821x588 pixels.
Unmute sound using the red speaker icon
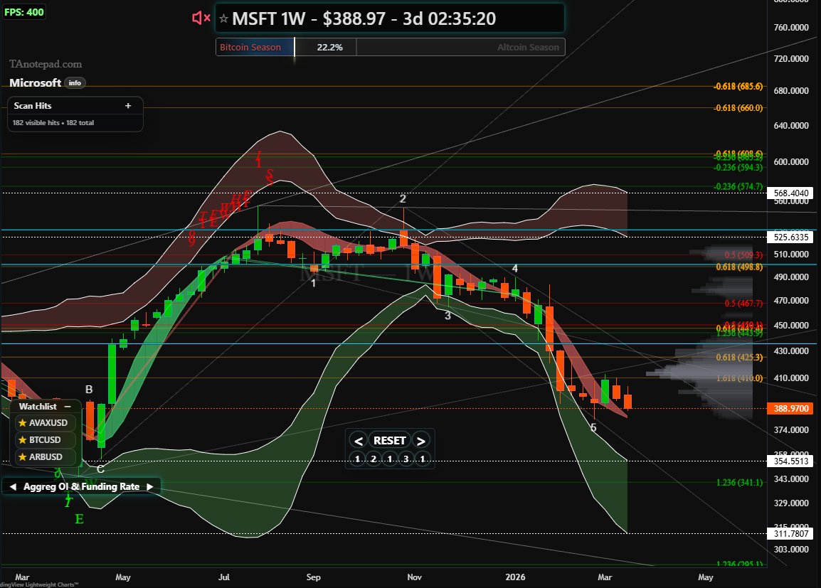201,18
